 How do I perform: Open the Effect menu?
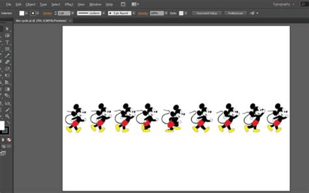pyautogui.click(x=69, y=4)
